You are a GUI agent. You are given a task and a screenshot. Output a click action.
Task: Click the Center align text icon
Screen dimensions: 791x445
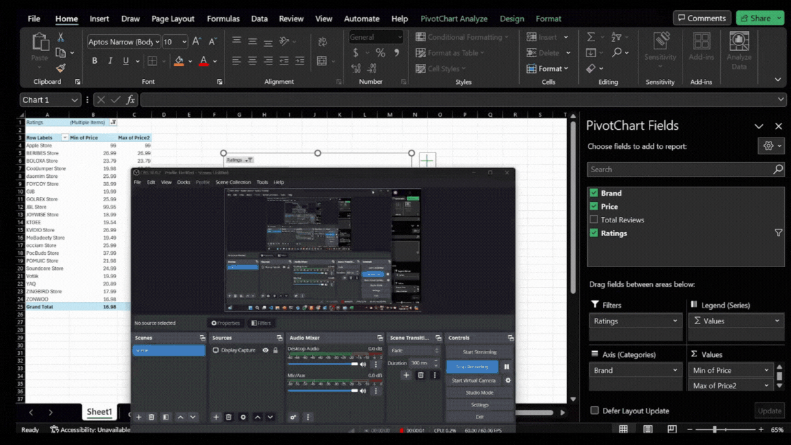coord(252,61)
